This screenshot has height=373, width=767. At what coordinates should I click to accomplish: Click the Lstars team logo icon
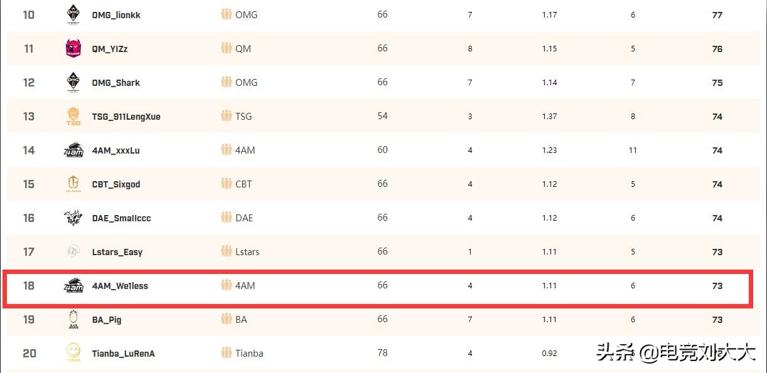pos(73,252)
